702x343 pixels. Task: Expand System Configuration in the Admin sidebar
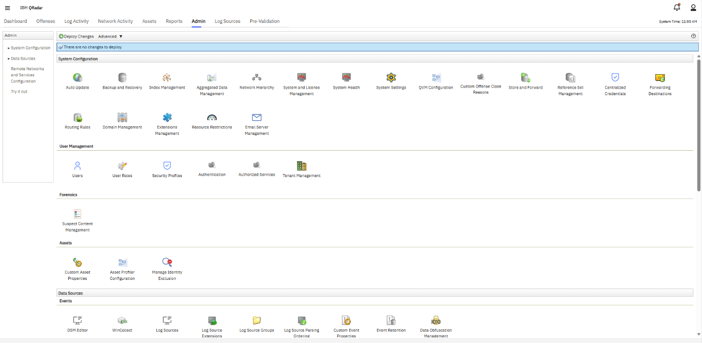tap(30, 48)
